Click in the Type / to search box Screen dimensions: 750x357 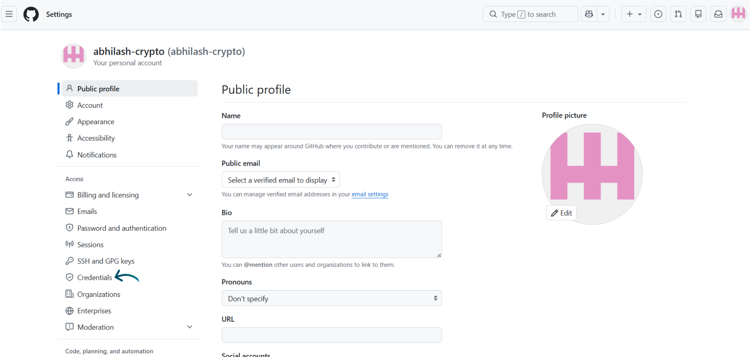click(530, 14)
